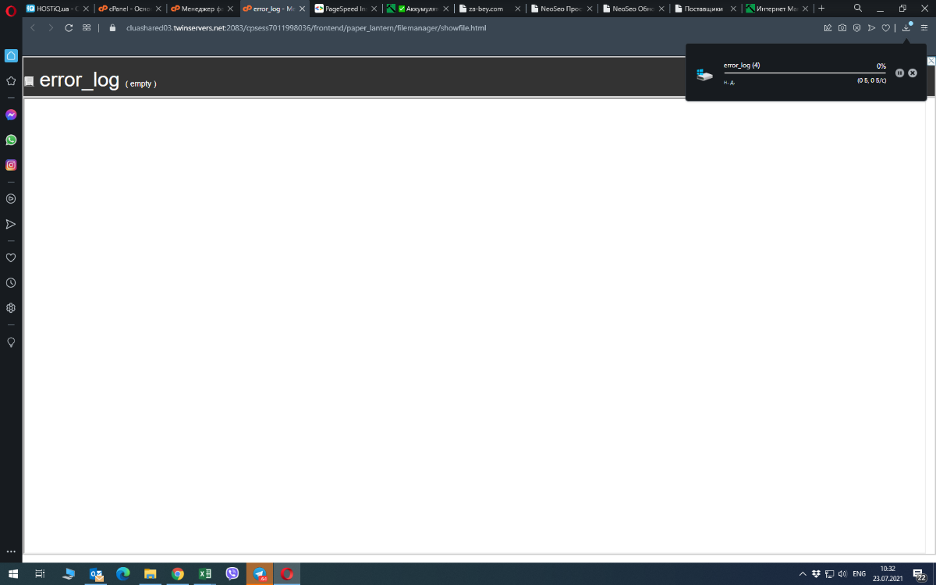The height and width of the screenshot is (585, 936).
Task: Switch to the Поставщики tab
Action: [706, 9]
